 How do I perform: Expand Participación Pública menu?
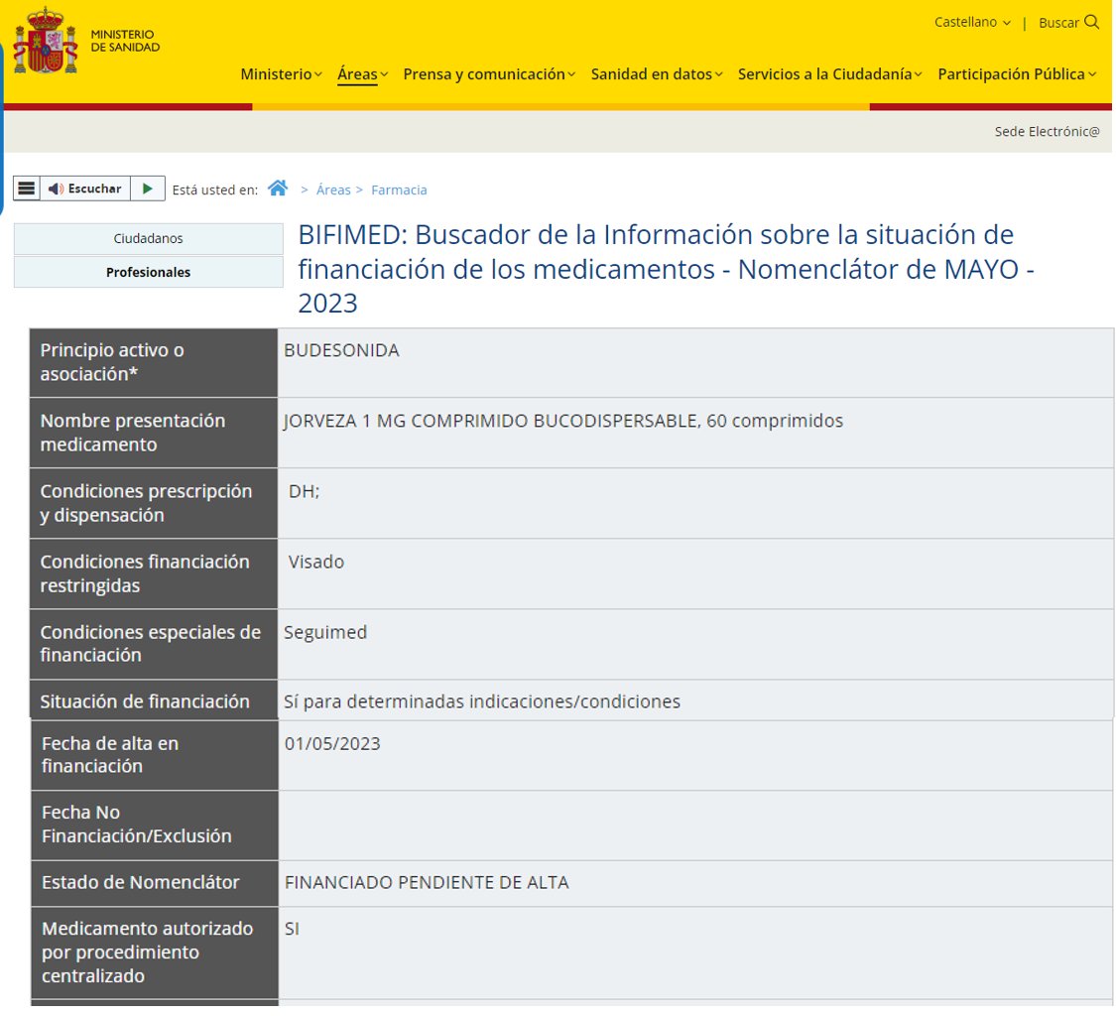pyautogui.click(x=1017, y=74)
